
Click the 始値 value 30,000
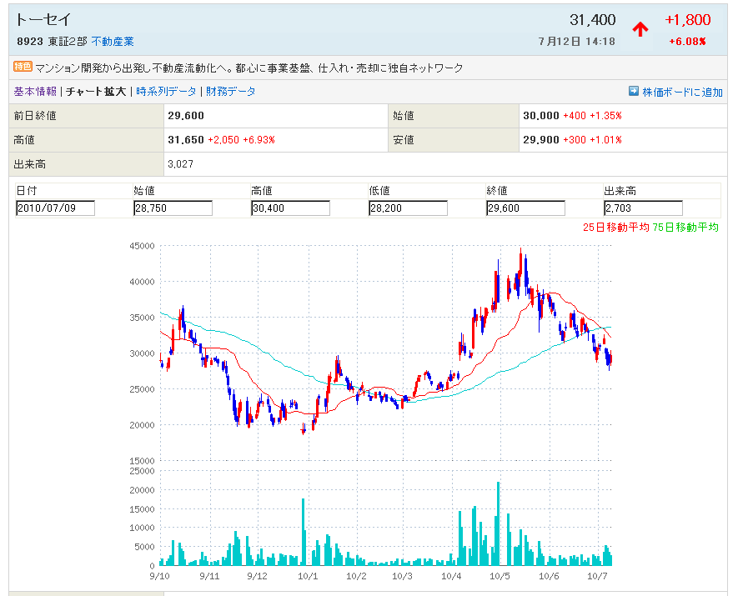click(541, 116)
